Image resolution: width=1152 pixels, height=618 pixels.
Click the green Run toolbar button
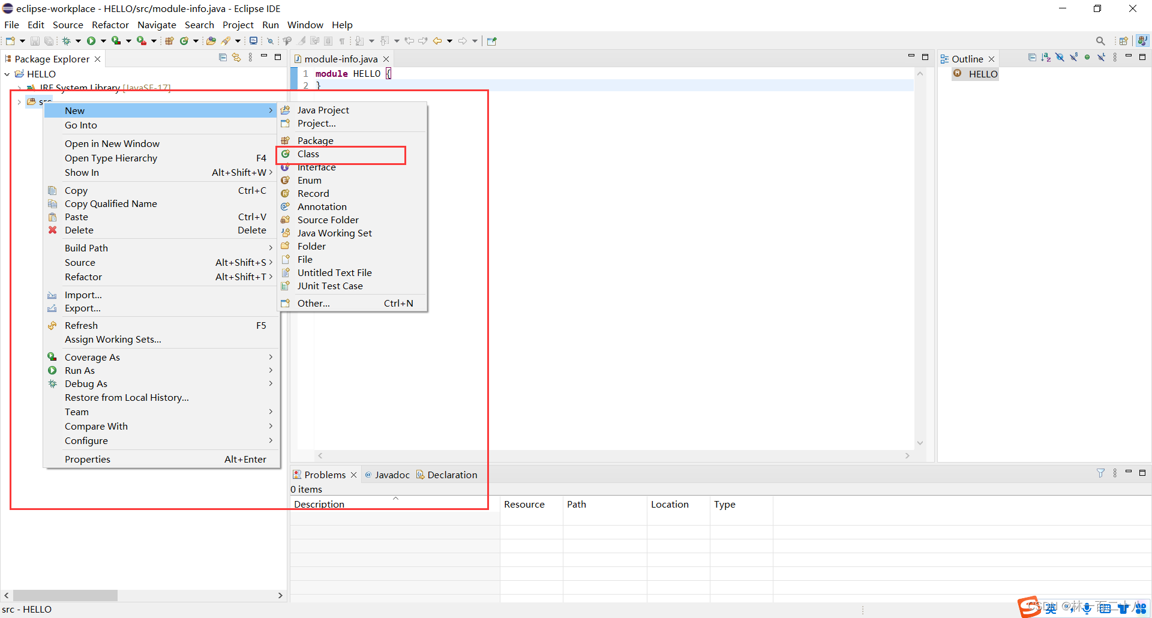[91, 41]
